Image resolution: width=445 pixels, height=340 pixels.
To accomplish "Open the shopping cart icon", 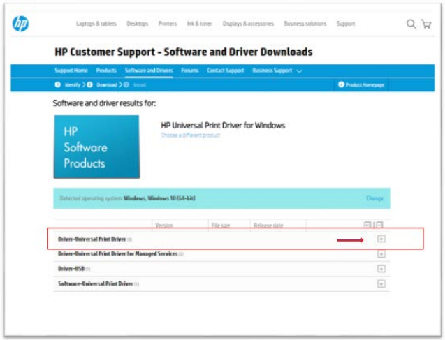I will (x=426, y=24).
